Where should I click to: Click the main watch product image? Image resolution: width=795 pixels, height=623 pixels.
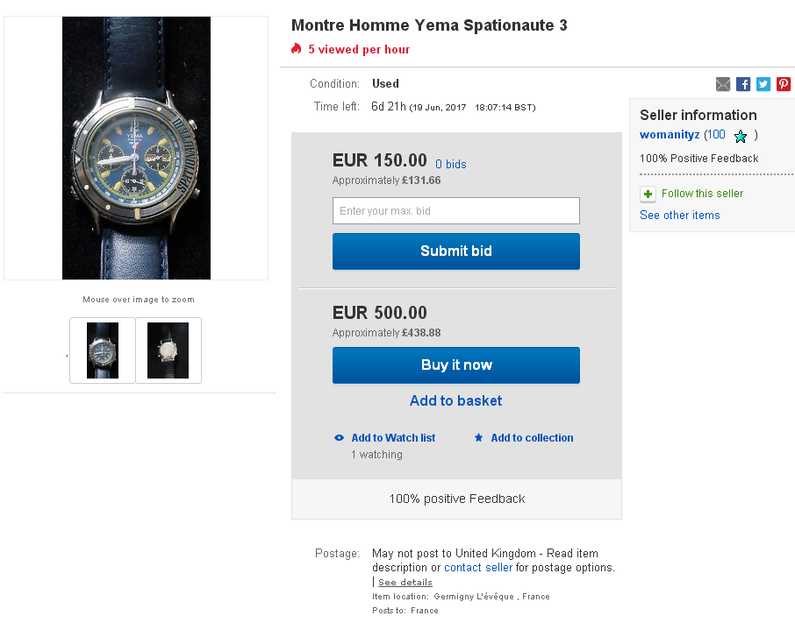pyautogui.click(x=136, y=148)
